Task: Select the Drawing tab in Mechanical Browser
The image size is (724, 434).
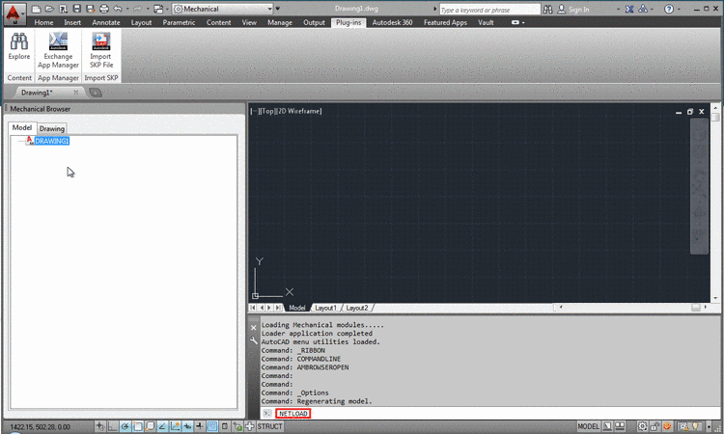Action: coord(52,128)
